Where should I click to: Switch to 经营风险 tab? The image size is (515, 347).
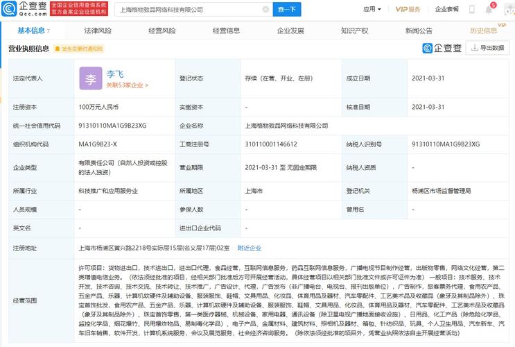point(162,31)
